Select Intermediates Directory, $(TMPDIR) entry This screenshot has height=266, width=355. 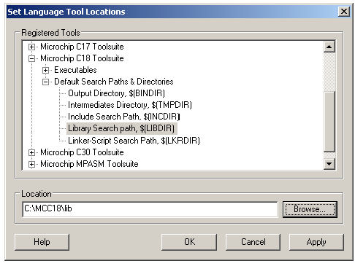coord(130,105)
